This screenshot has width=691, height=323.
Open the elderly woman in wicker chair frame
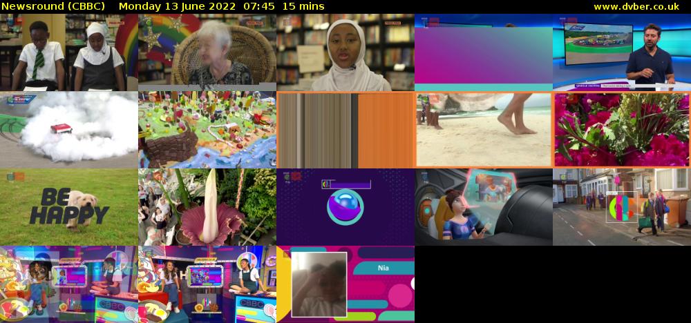point(207,52)
